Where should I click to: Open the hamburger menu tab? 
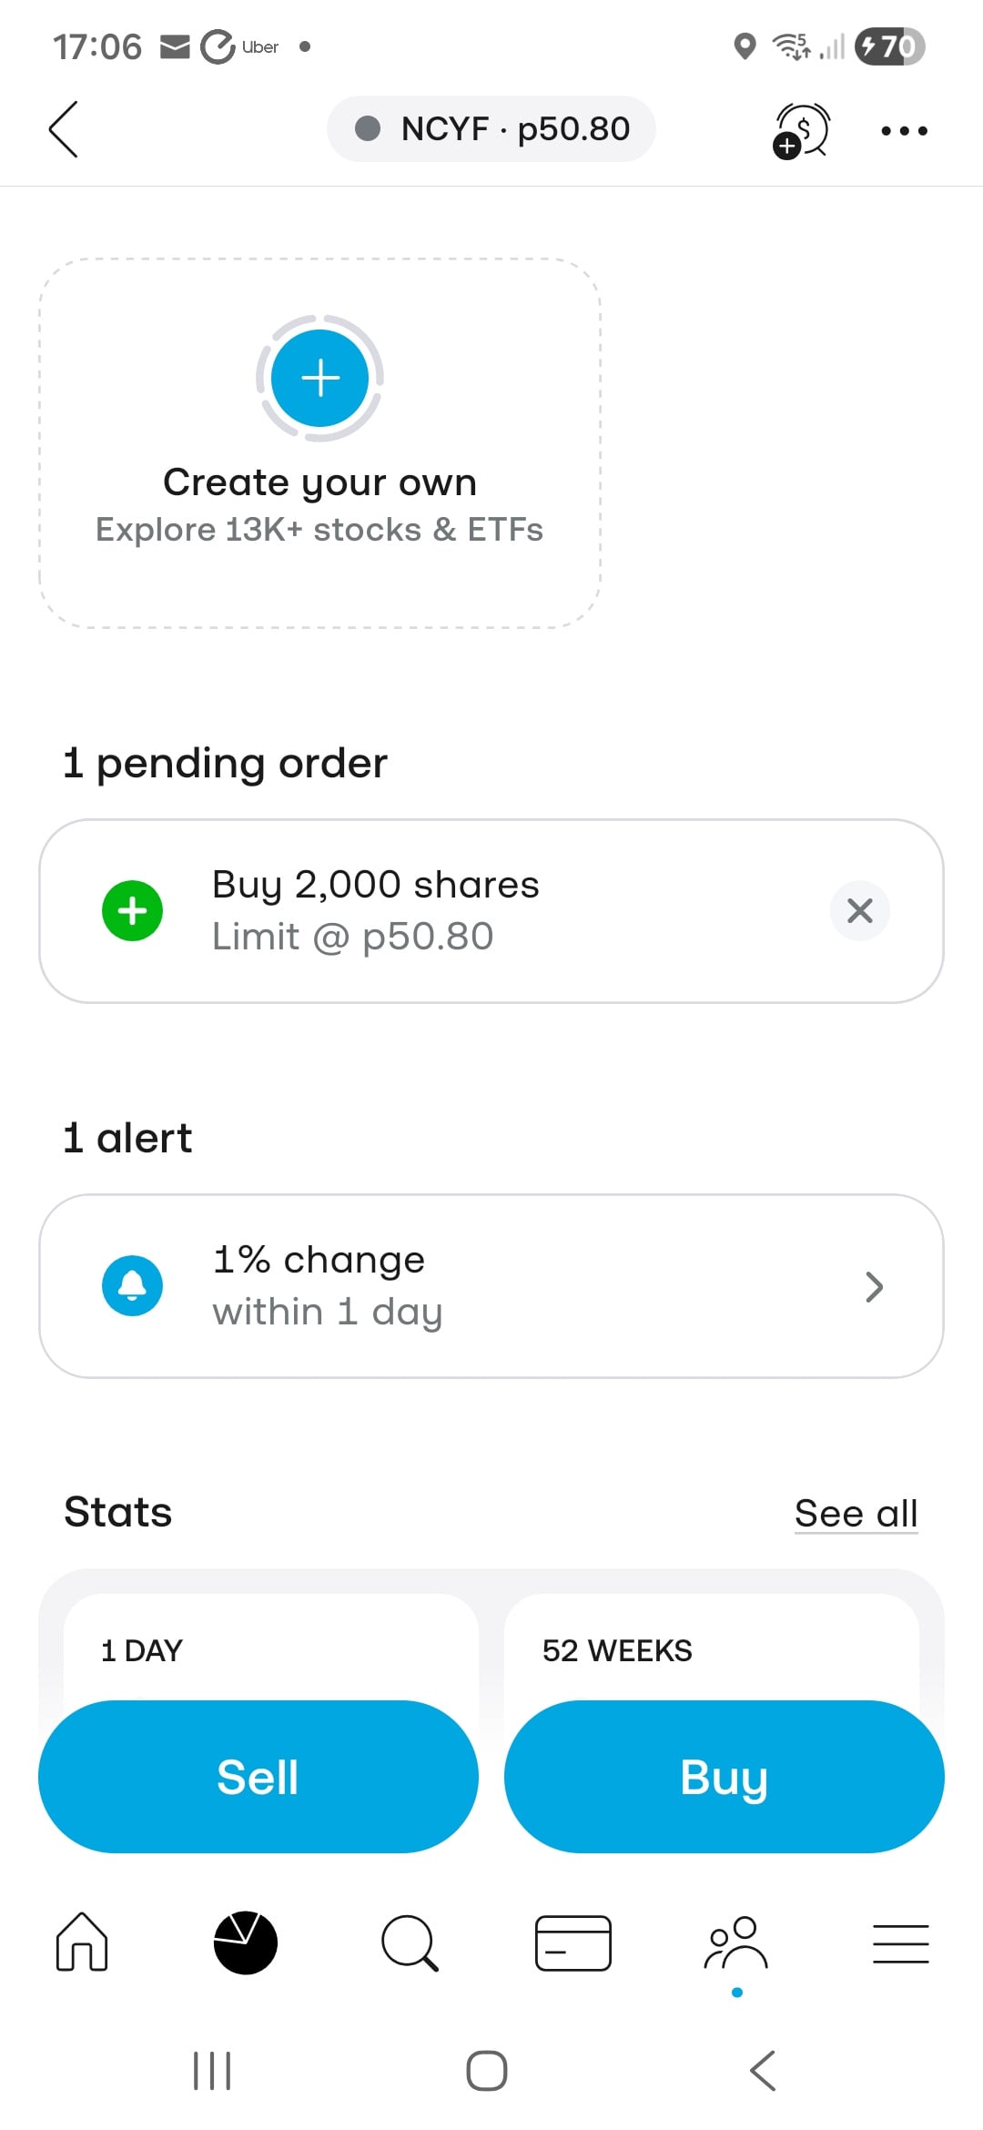[x=901, y=1942]
